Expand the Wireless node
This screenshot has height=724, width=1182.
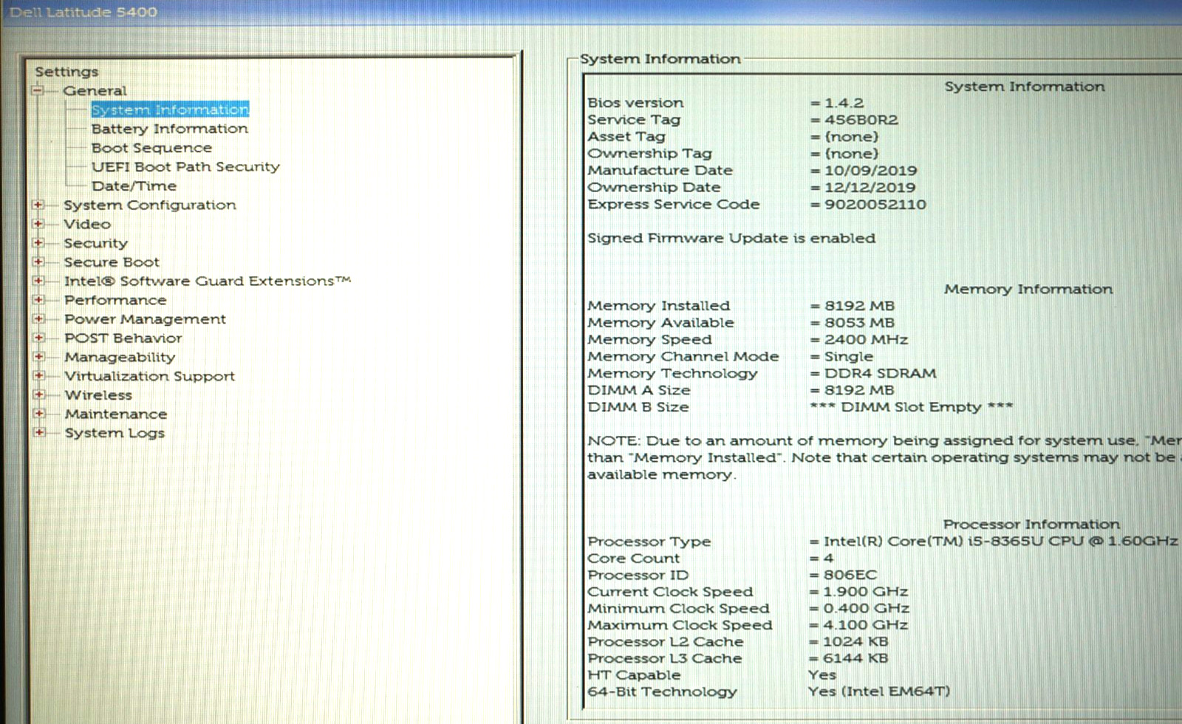click(x=38, y=395)
